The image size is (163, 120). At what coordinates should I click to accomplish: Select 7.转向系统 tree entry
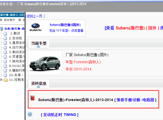click(x=17, y=61)
